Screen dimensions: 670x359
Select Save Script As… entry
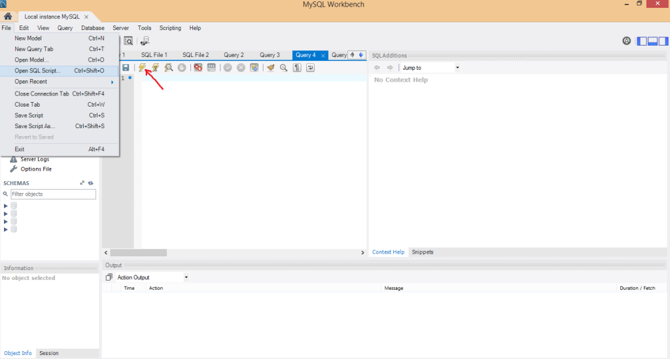(x=60, y=126)
